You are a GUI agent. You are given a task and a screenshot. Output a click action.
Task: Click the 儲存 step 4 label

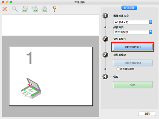tap(116, 77)
